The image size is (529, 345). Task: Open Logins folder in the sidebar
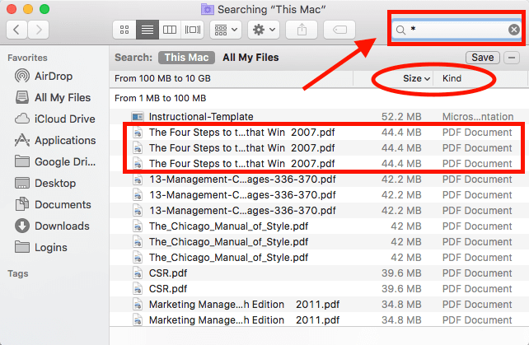[x=41, y=247]
